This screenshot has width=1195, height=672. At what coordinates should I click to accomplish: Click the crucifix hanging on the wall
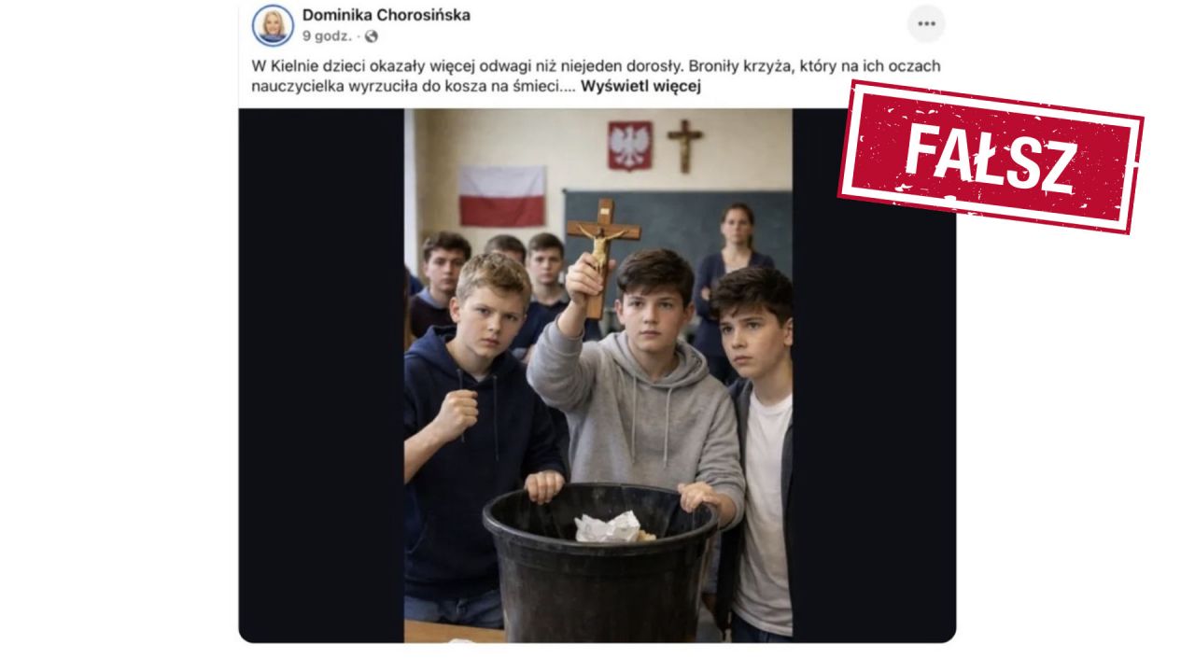(x=684, y=145)
